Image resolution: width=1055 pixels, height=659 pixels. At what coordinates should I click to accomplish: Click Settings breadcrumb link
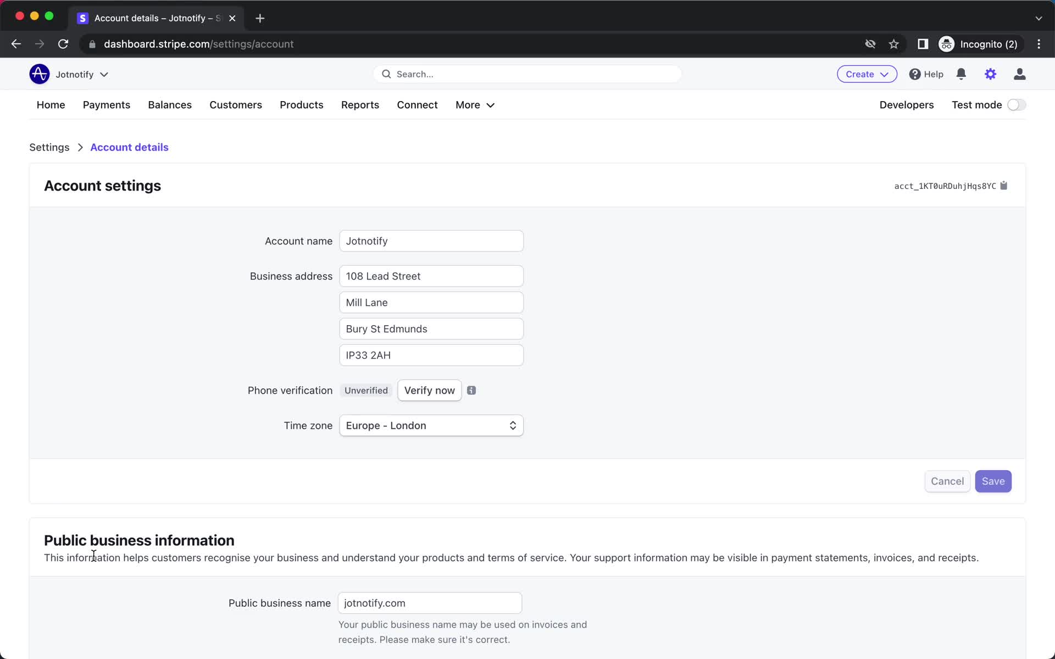[49, 147]
